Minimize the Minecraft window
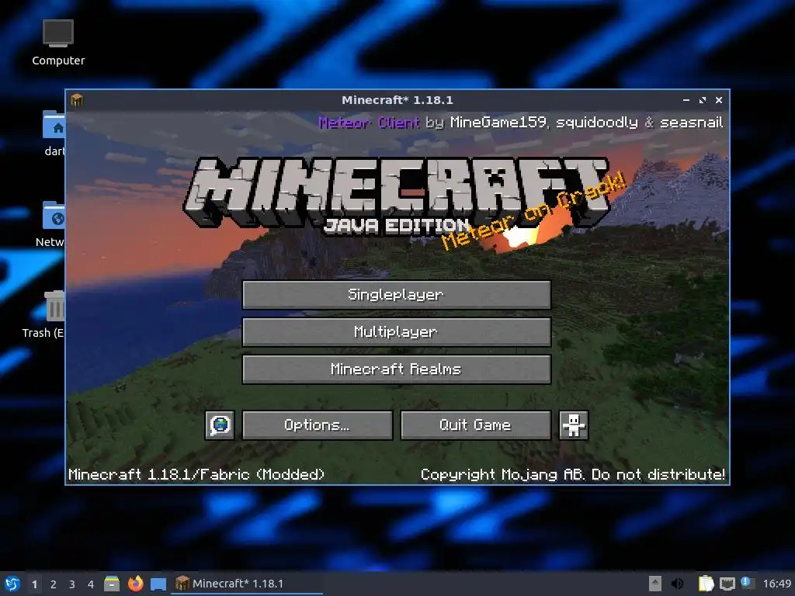Image resolution: width=795 pixels, height=596 pixels. 686,100
